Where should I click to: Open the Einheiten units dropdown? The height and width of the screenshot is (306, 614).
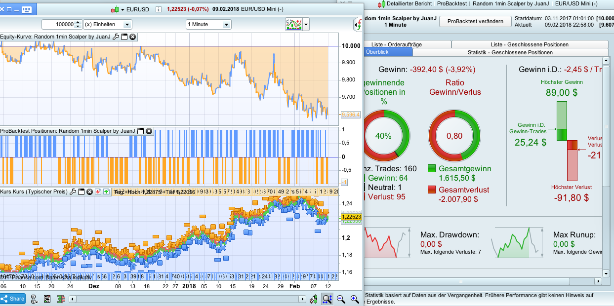tap(108, 24)
